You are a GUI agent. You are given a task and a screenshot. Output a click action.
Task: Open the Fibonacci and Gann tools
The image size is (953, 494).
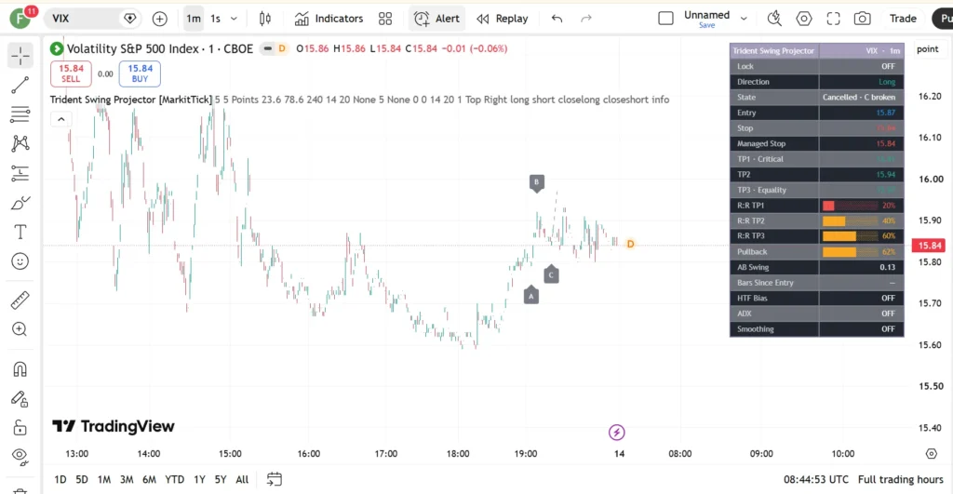pyautogui.click(x=20, y=114)
